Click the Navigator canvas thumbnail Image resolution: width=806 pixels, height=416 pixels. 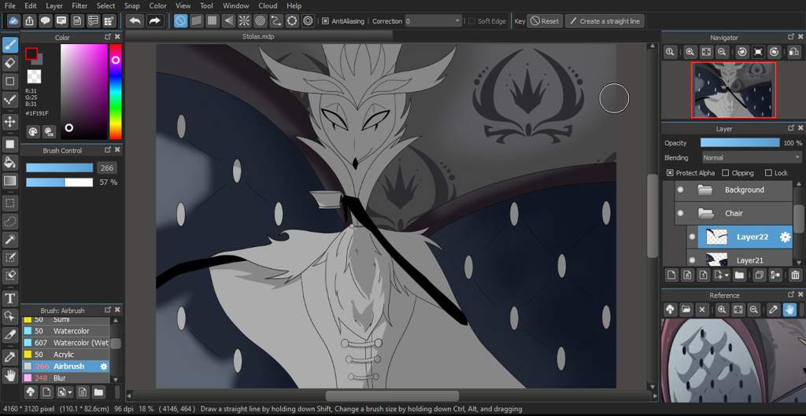734,90
